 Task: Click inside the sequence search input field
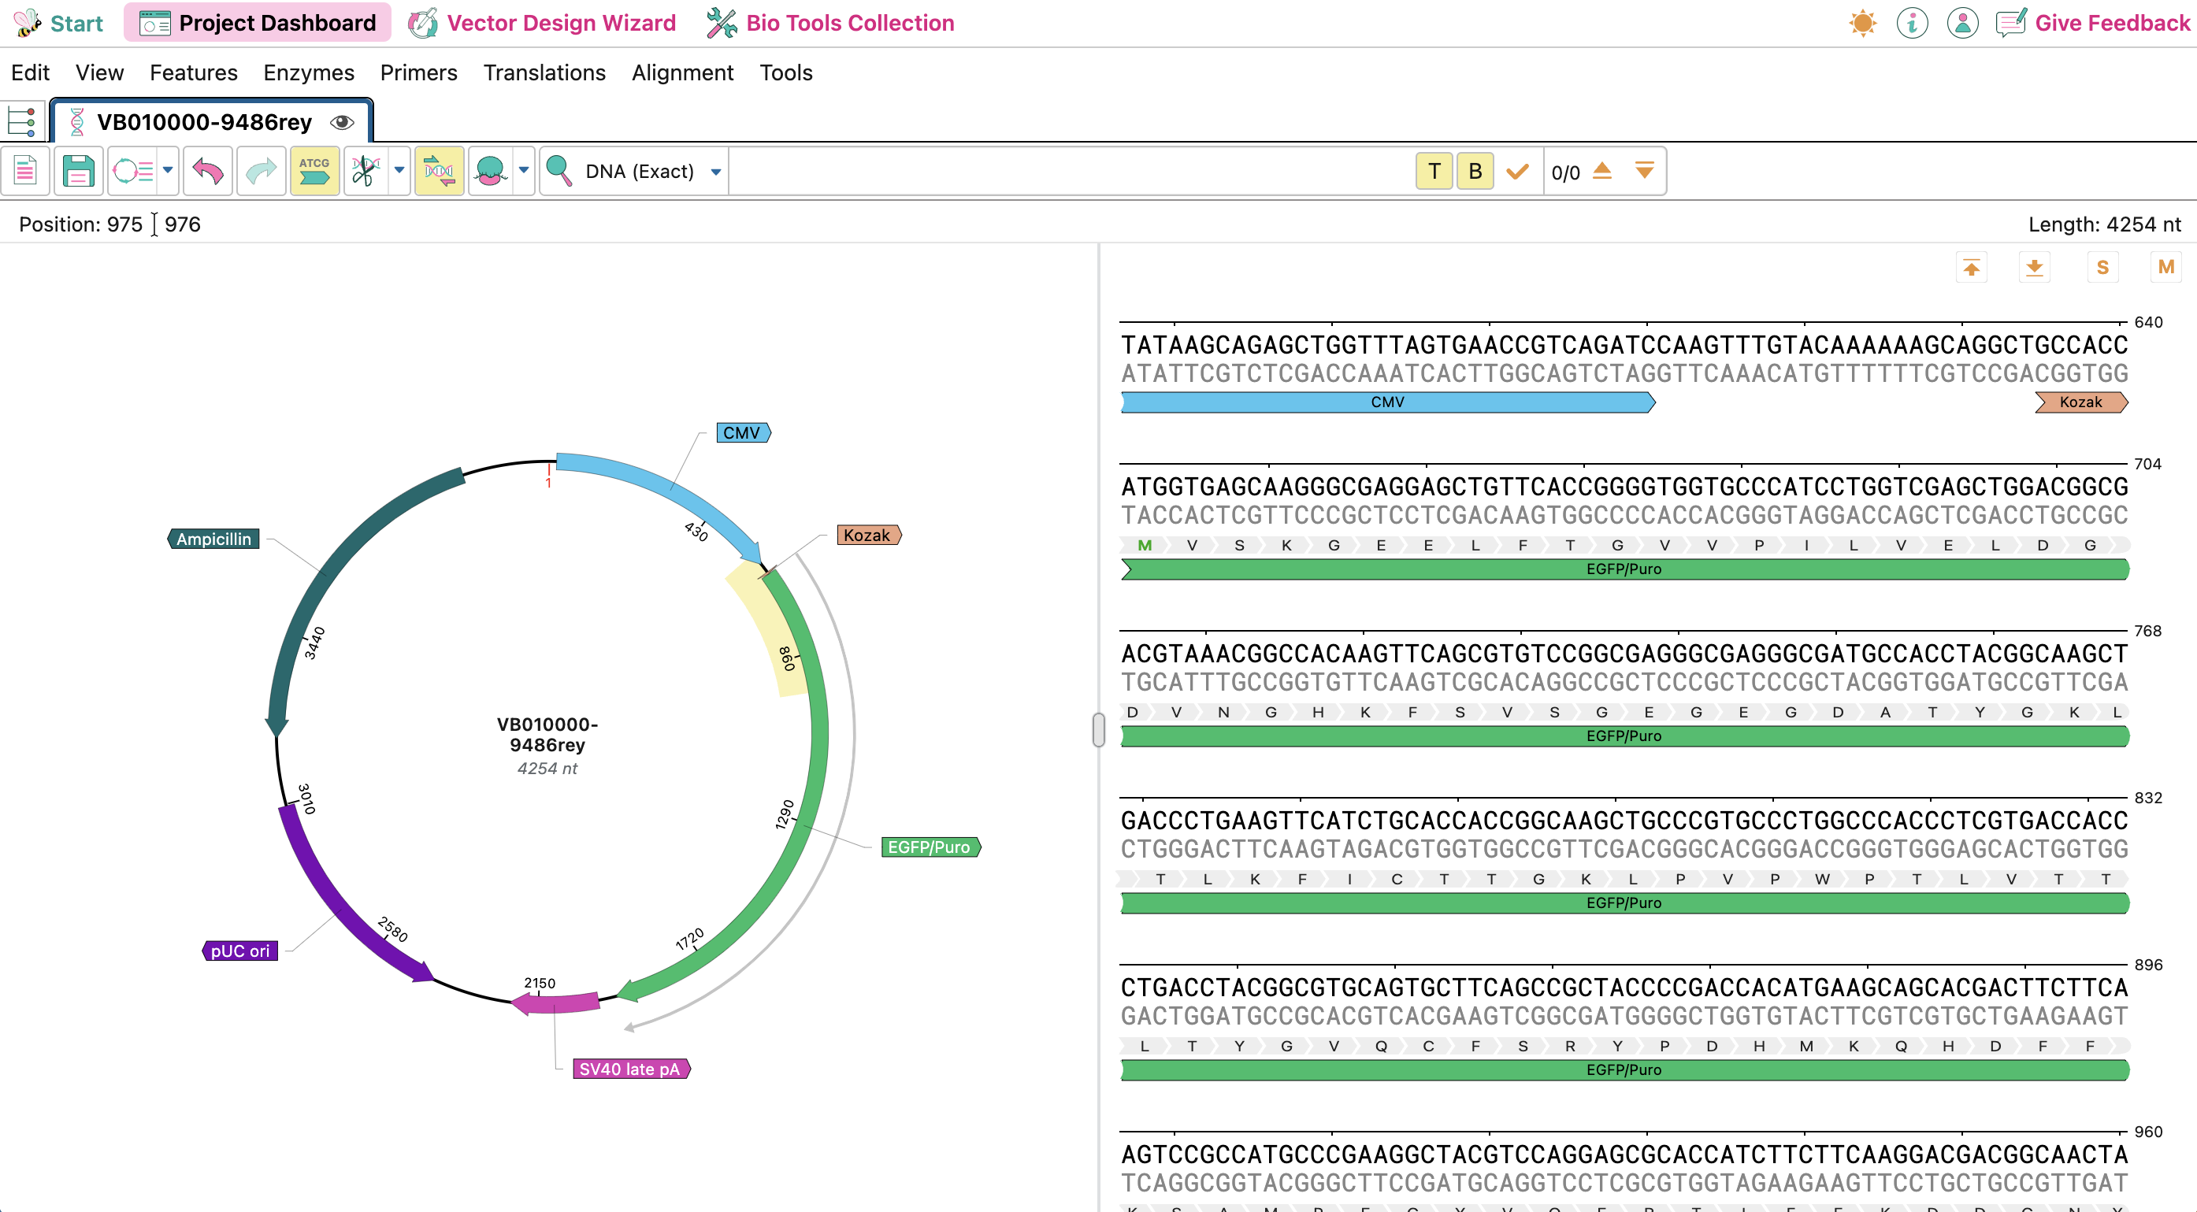click(x=1066, y=172)
